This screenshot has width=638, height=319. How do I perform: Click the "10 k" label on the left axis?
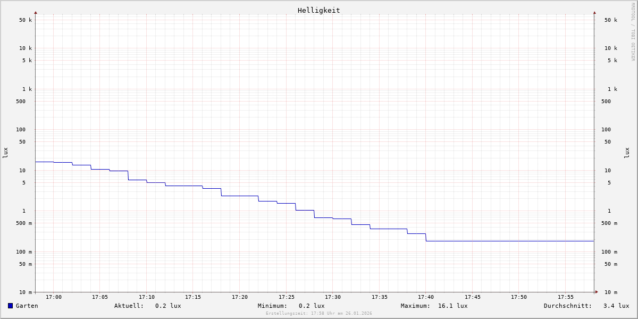(26, 48)
